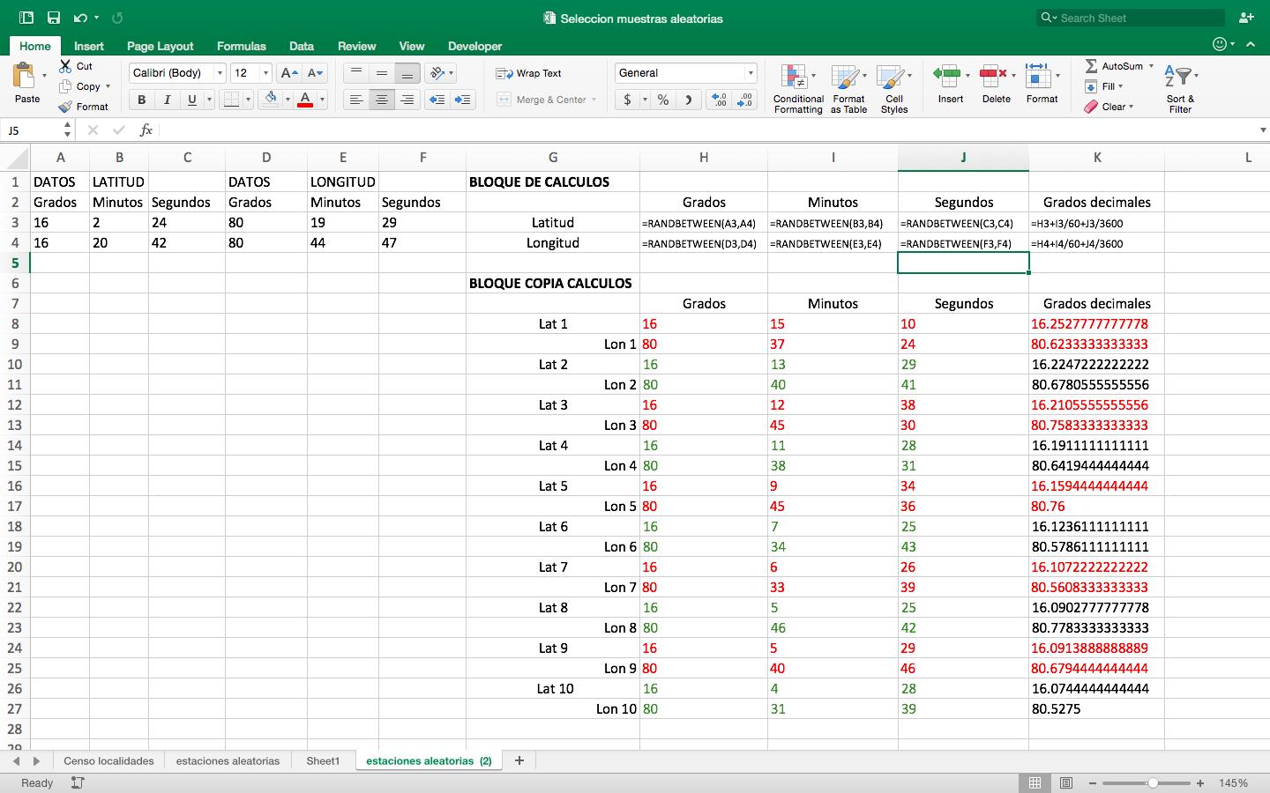Zoom in with the plus button

click(1199, 782)
